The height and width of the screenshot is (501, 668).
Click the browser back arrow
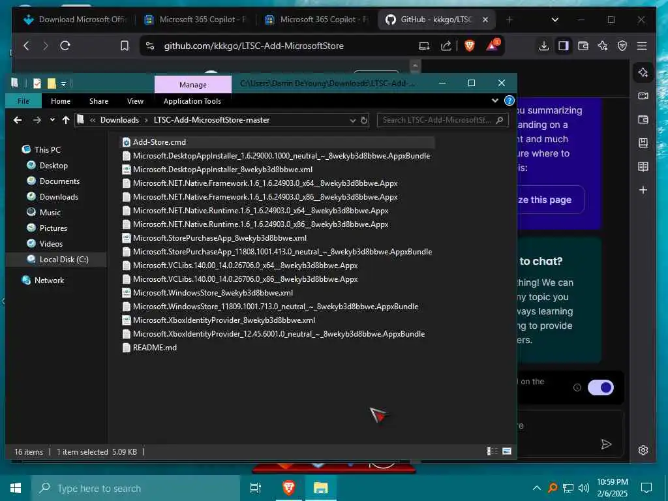point(26,46)
